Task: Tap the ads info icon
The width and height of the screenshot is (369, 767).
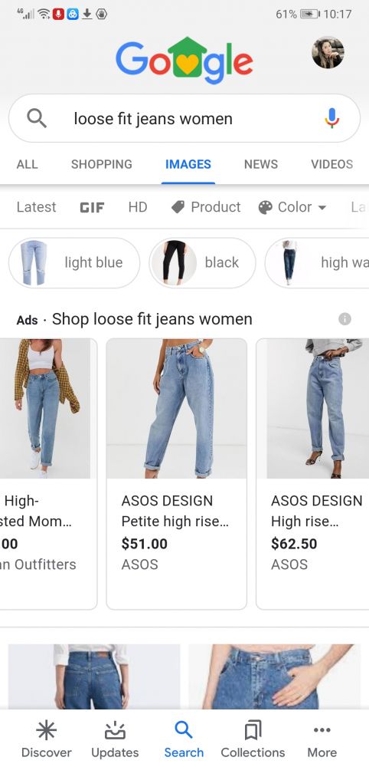Action: 345,319
